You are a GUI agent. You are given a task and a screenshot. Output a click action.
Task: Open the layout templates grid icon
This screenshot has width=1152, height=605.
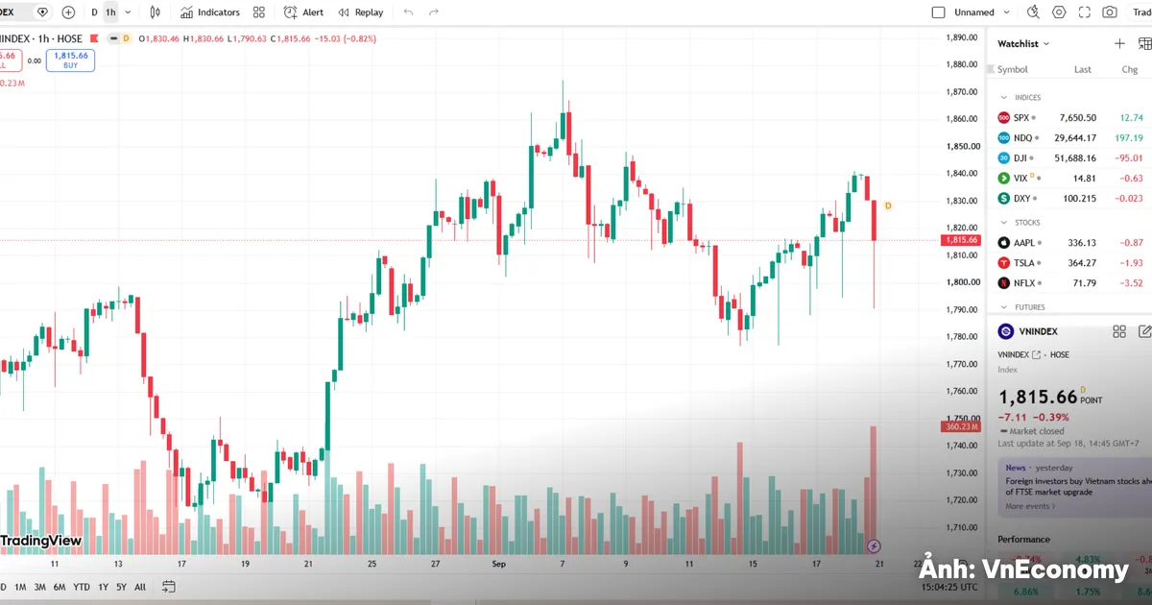coord(259,12)
